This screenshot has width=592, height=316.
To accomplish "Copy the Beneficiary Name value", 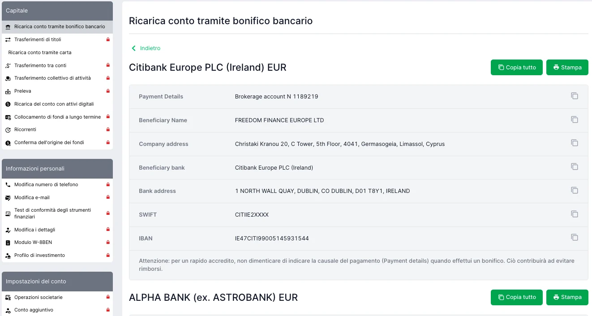I will [x=575, y=120].
